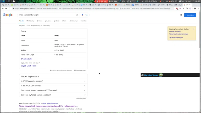
Task: Switch to the TinyPi tab
Action: [x=161, y=5]
